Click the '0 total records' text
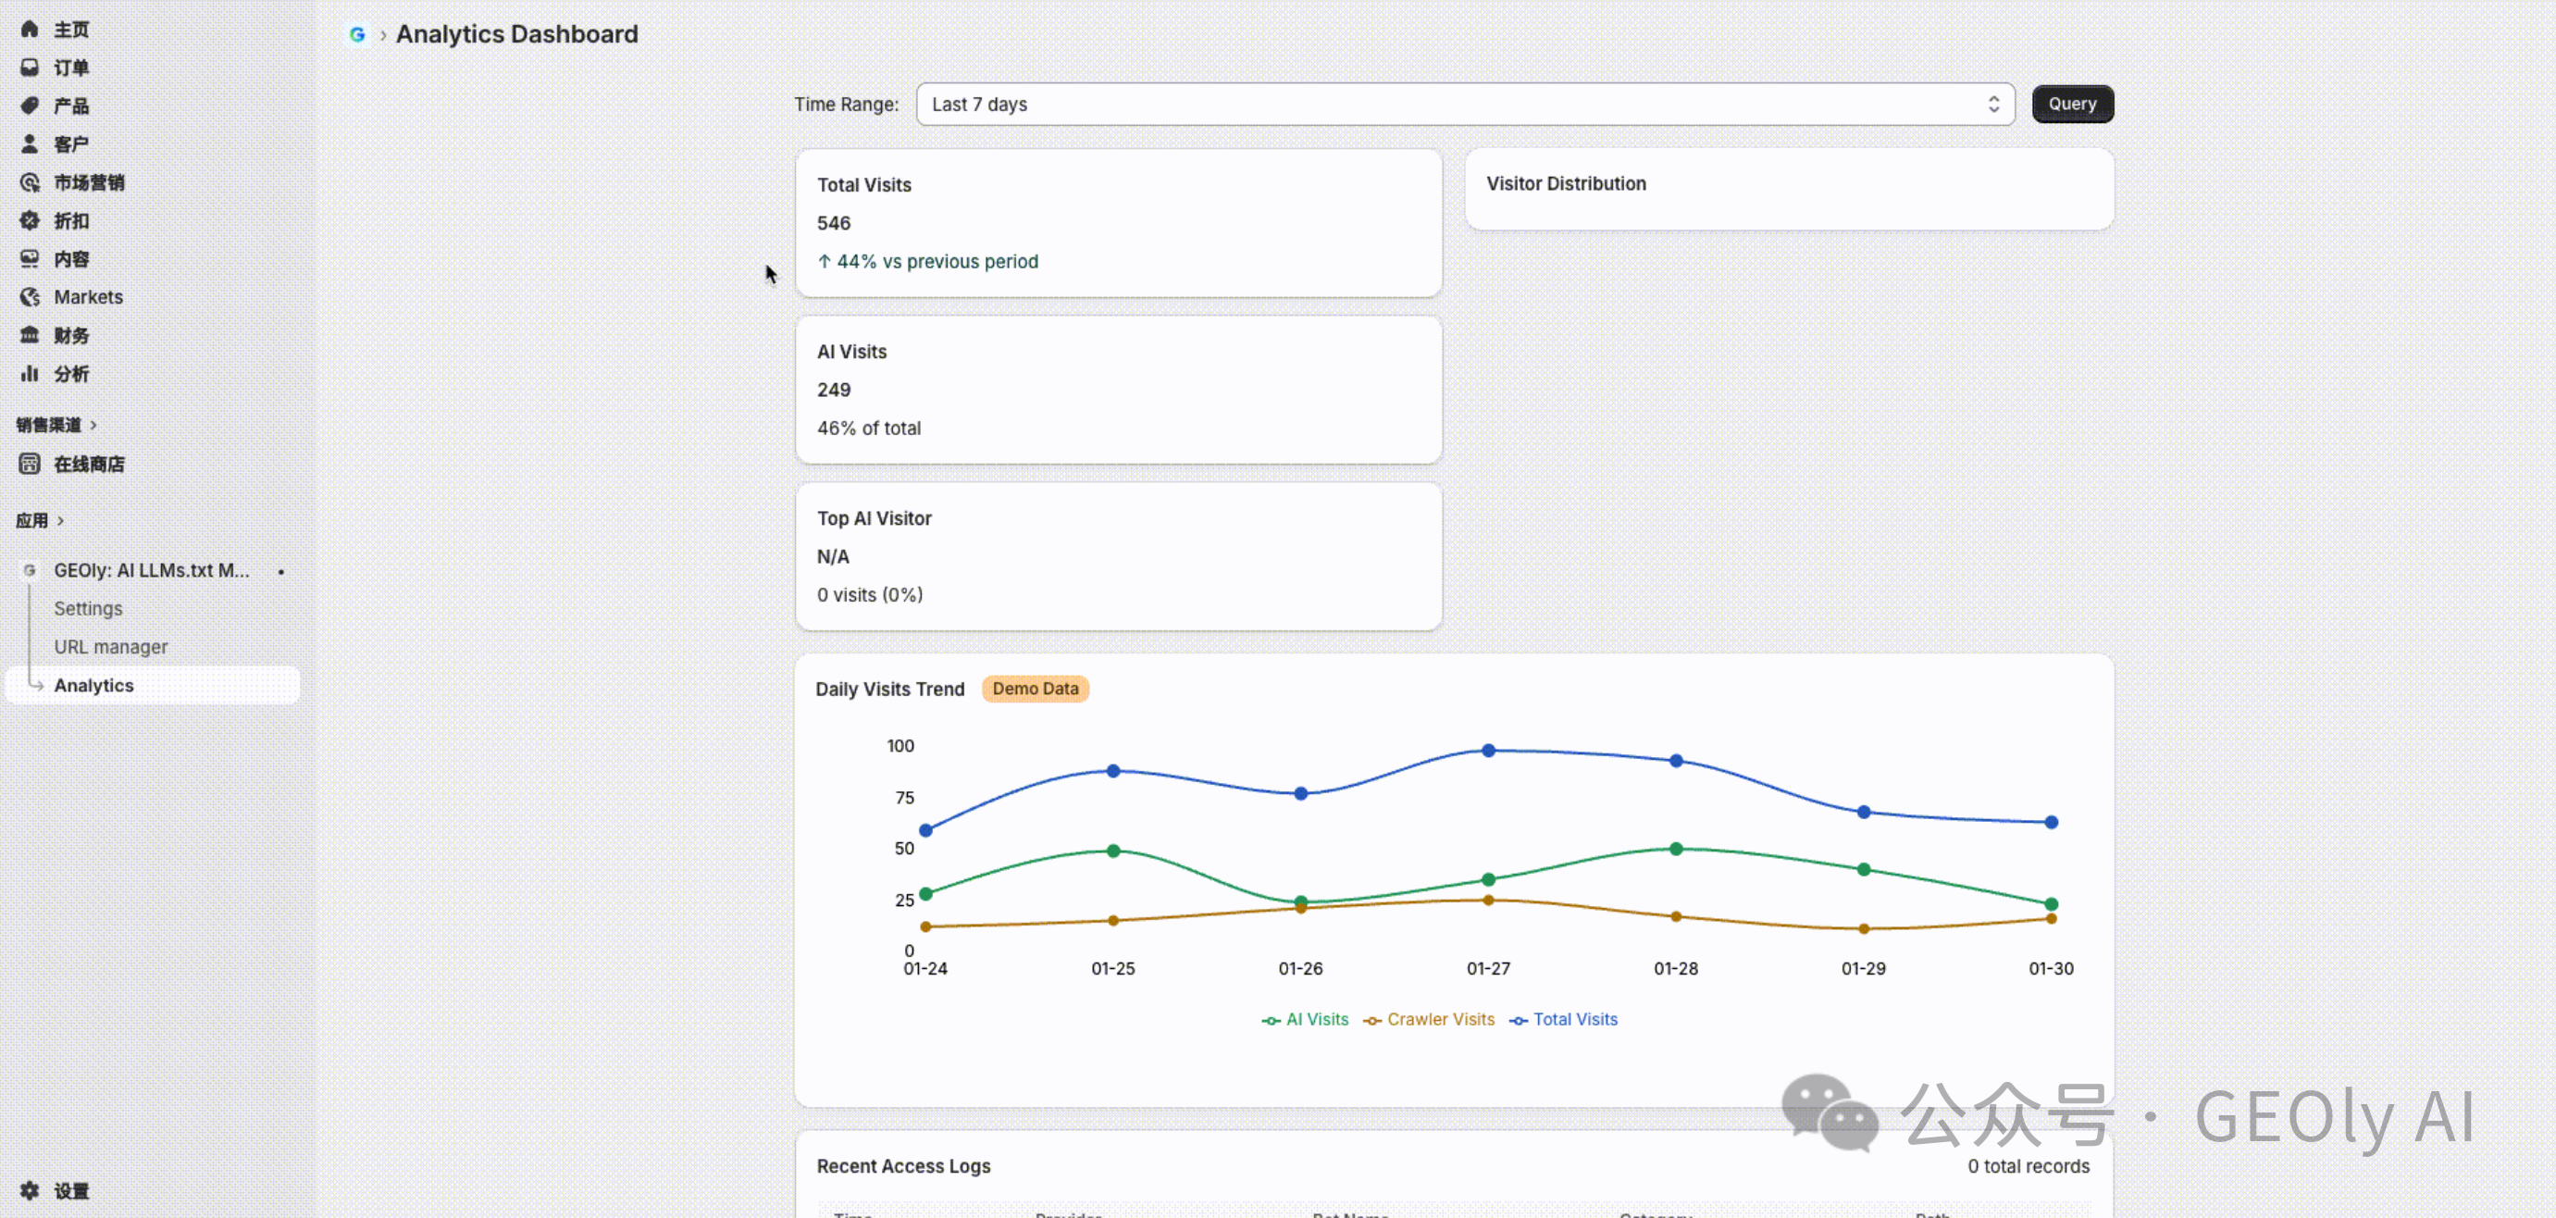The width and height of the screenshot is (2556, 1218). [x=2029, y=1166]
